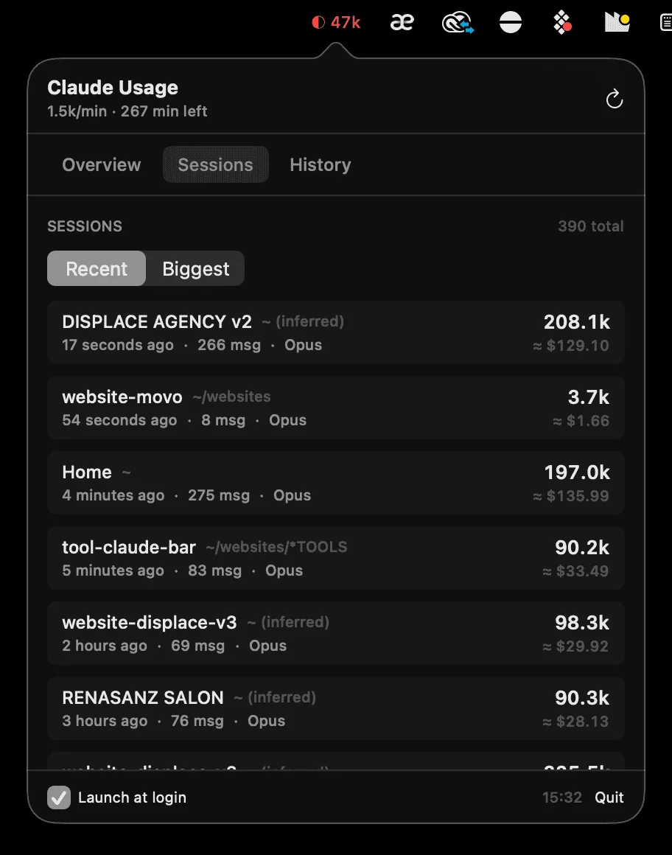Click the refresh icon in Claude Usage
The width and height of the screenshot is (672, 855).
pyautogui.click(x=615, y=99)
